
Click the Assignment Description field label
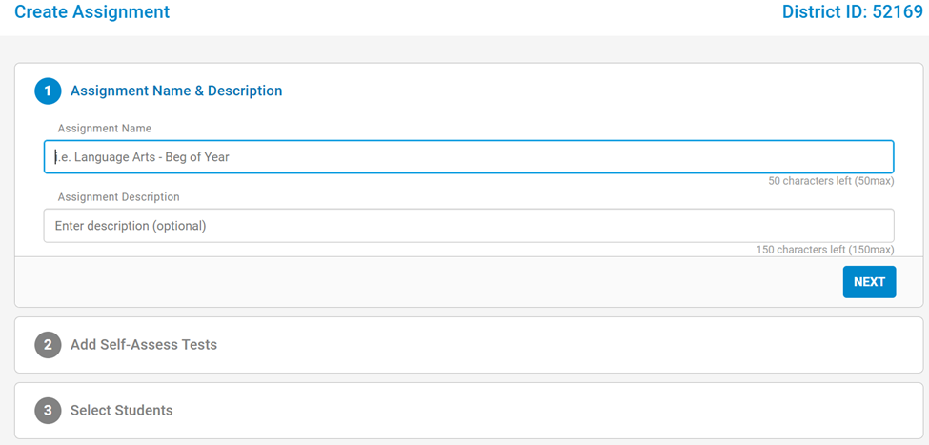click(x=119, y=197)
